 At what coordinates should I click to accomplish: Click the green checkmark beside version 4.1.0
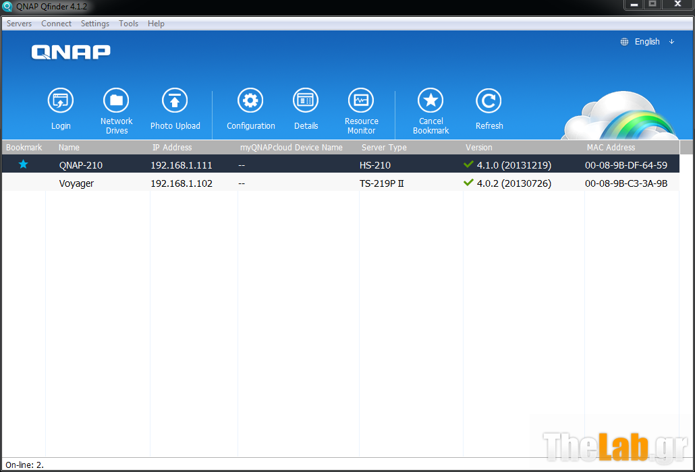pos(468,165)
